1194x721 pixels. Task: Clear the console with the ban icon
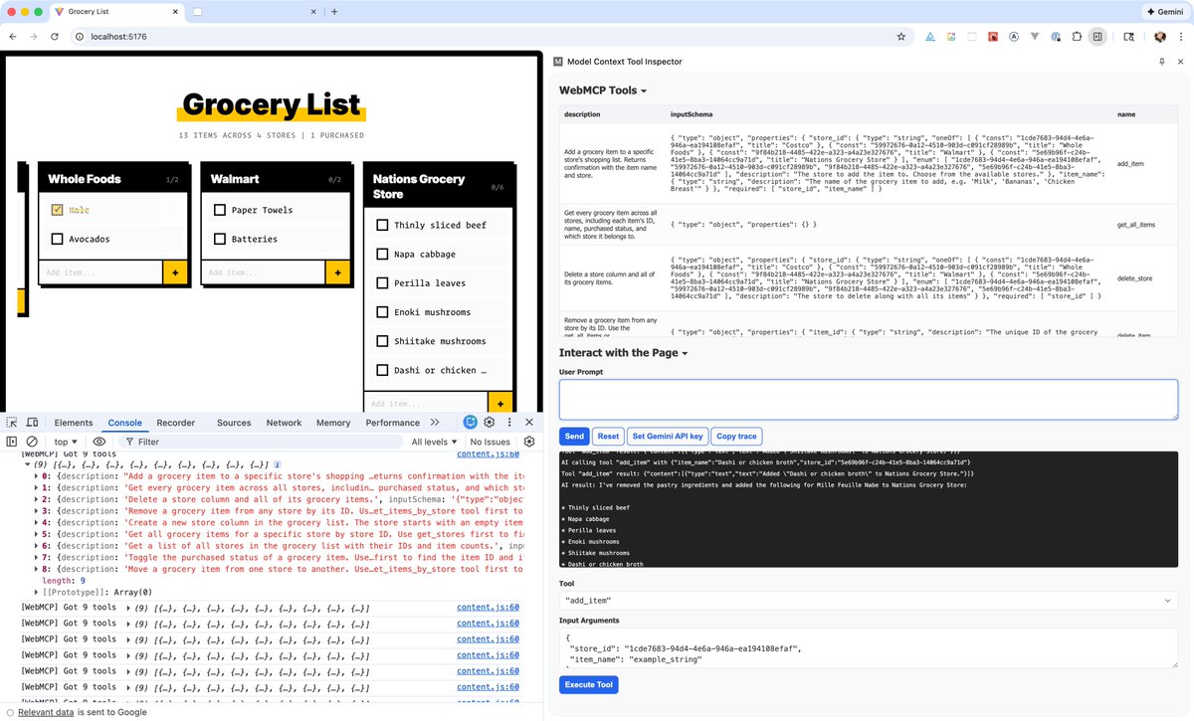(x=32, y=442)
